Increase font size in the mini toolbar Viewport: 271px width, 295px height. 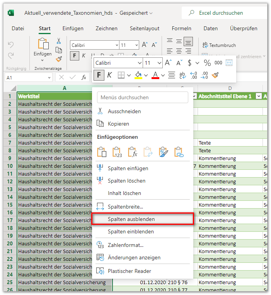point(168,63)
